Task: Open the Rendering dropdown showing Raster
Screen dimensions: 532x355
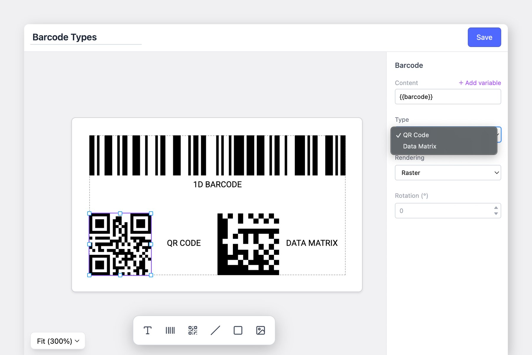Action: [447, 173]
